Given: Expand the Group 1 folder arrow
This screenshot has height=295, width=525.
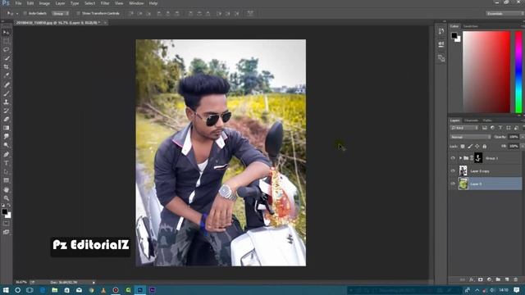Looking at the screenshot, I should tap(460, 158).
